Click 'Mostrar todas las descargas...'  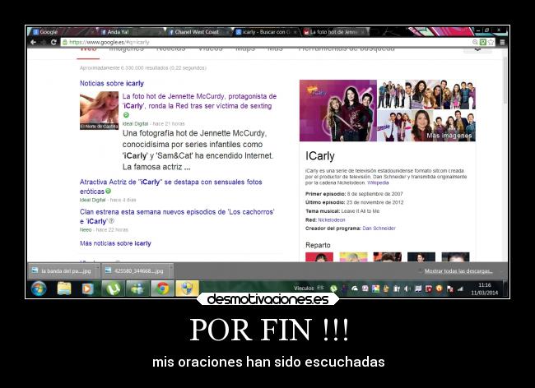click(x=458, y=271)
